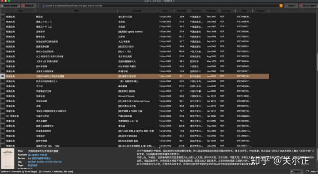Sort by the Size (MB) column header

coord(182,11)
